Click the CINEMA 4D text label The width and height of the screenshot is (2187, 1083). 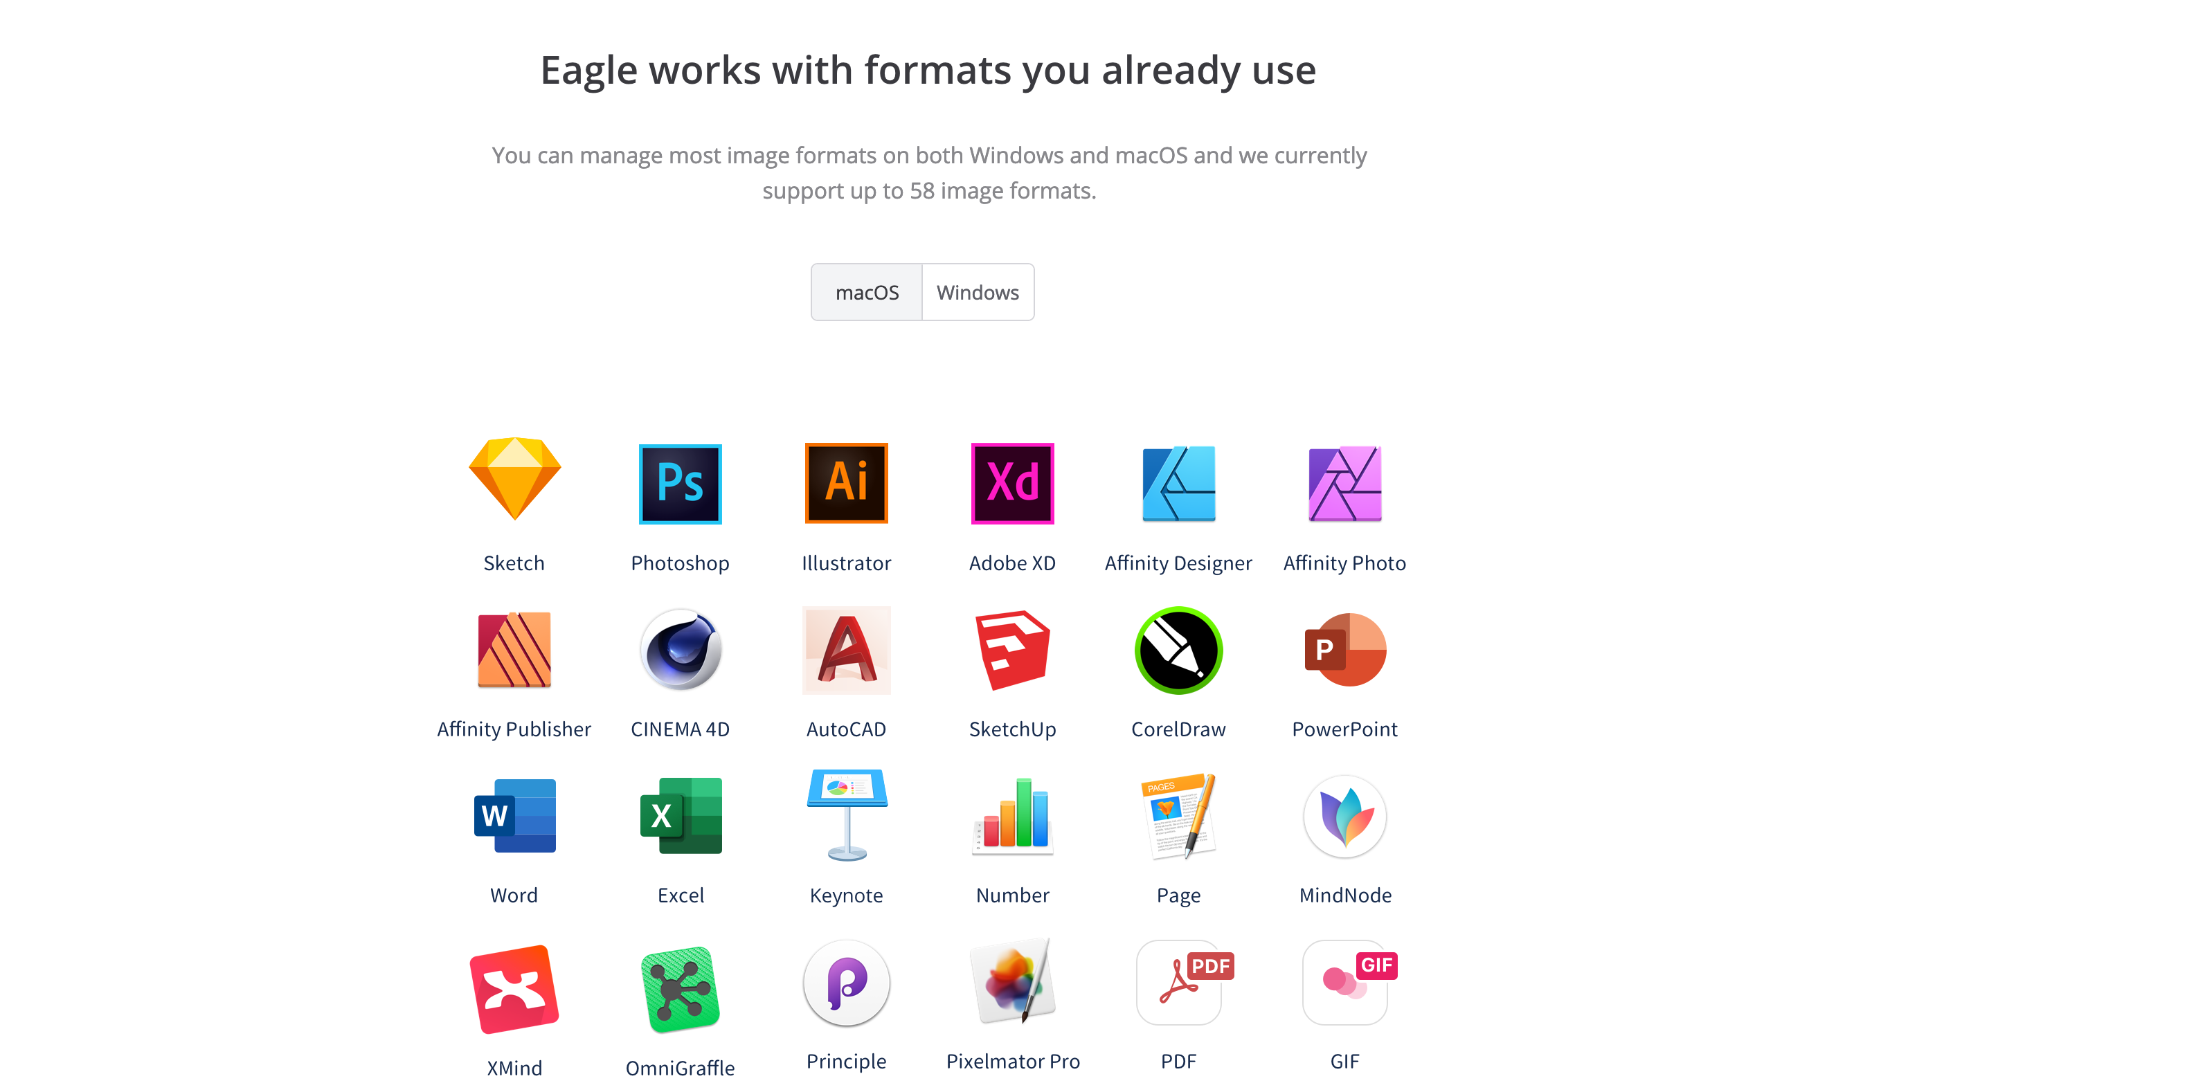pos(680,729)
